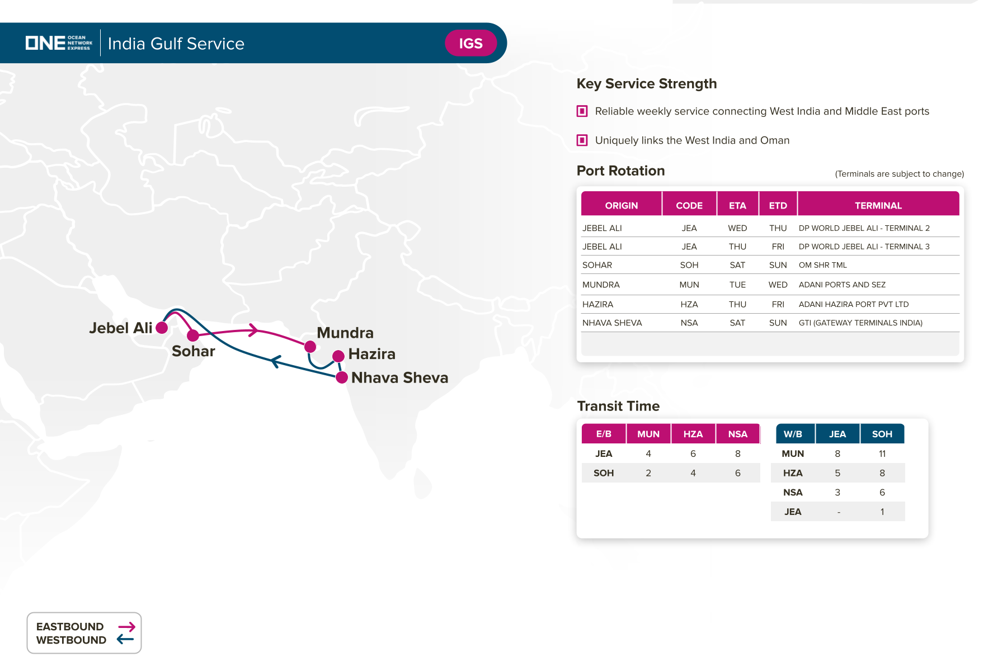1007x671 pixels.
Task: Select the Mundra port marker
Action: pyautogui.click(x=310, y=347)
